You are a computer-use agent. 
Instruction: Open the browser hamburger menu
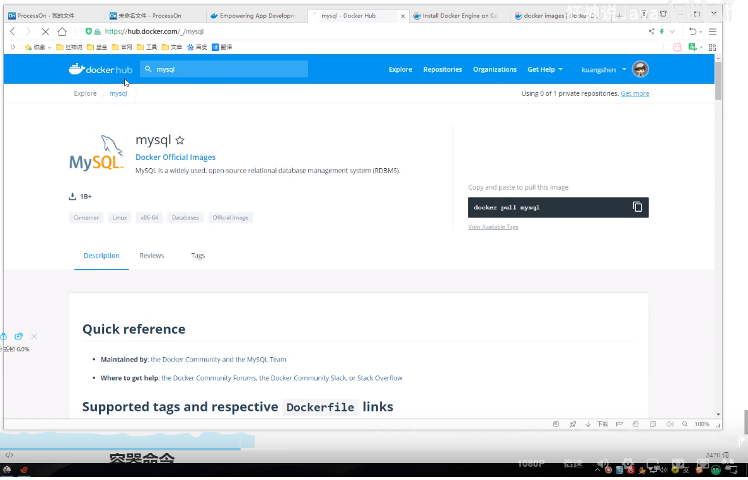point(712,31)
